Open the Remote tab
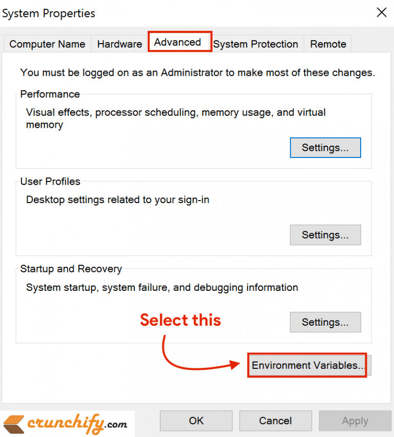Image resolution: width=394 pixels, height=437 pixels. (328, 44)
